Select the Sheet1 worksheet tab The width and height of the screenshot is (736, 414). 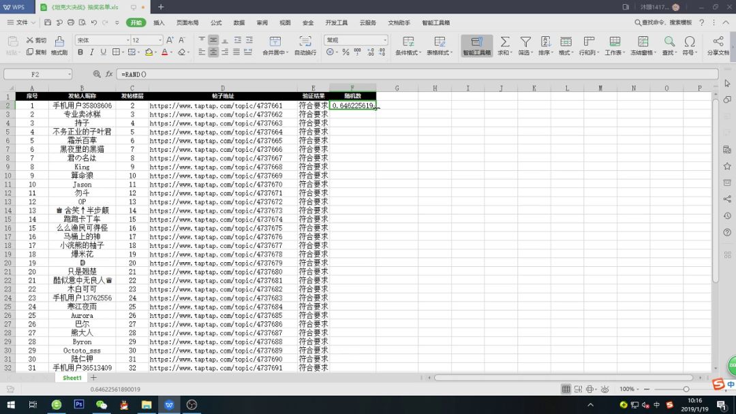72,378
